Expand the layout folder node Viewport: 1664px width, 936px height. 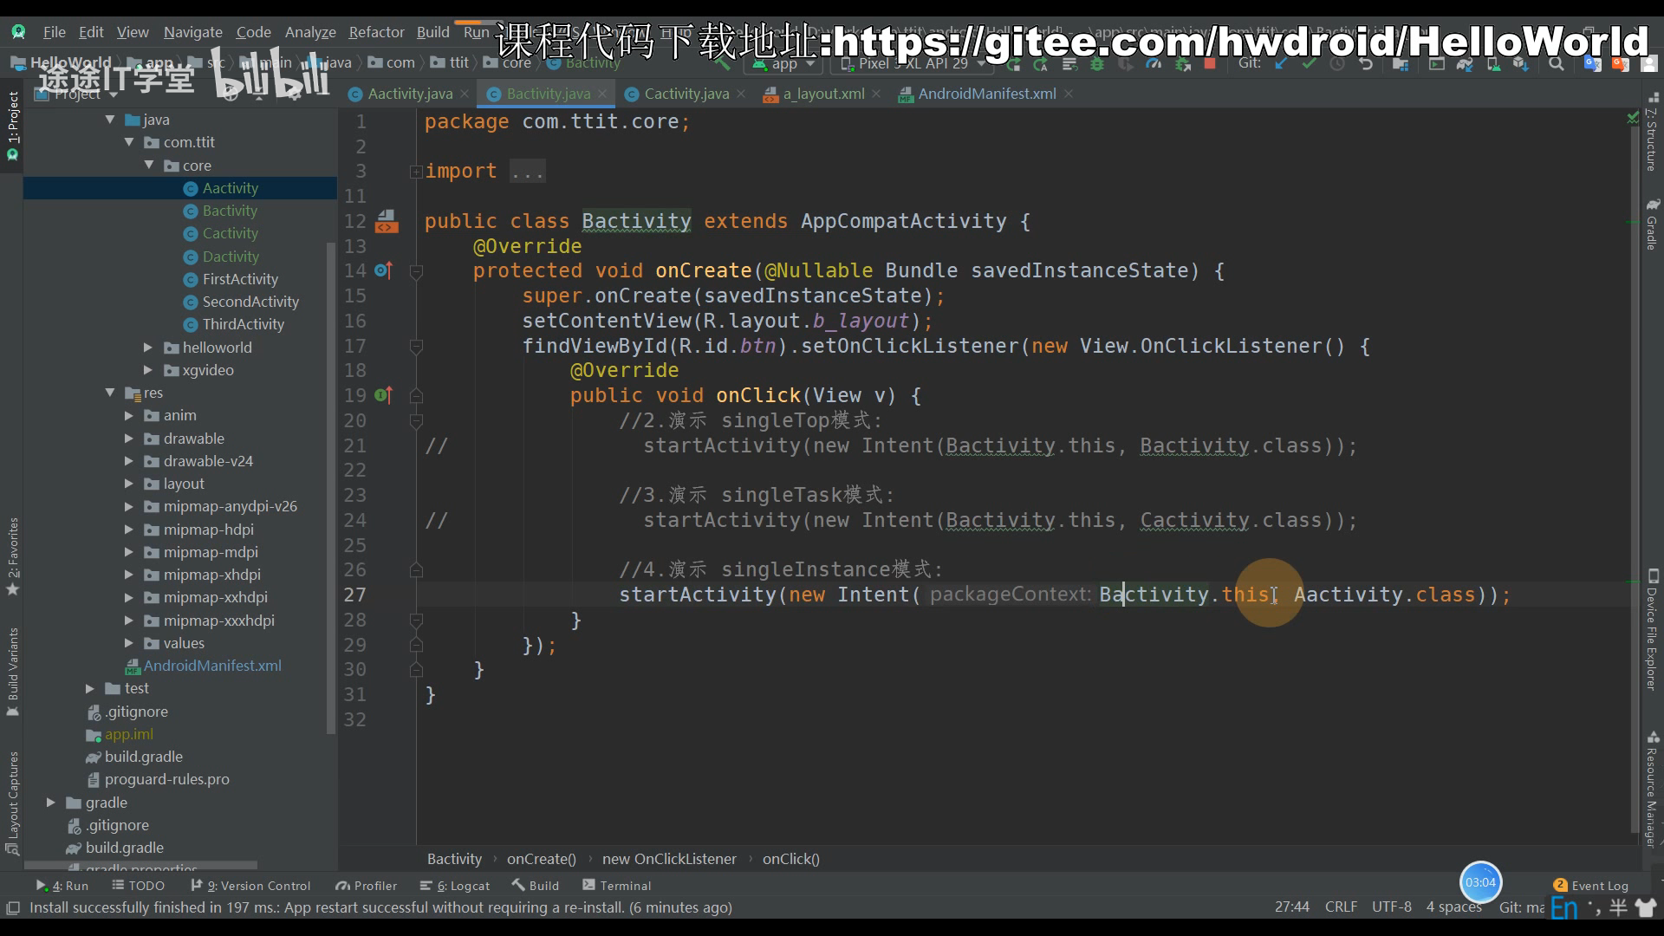(x=129, y=484)
